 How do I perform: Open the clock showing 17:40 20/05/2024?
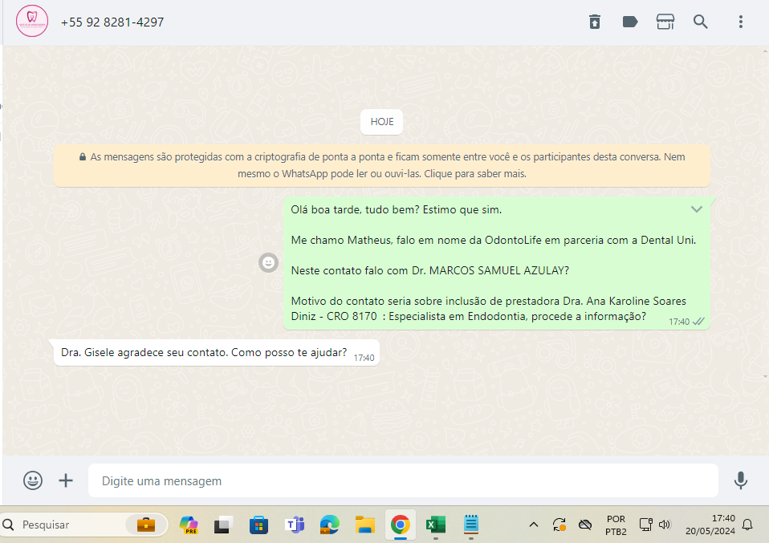click(x=710, y=525)
